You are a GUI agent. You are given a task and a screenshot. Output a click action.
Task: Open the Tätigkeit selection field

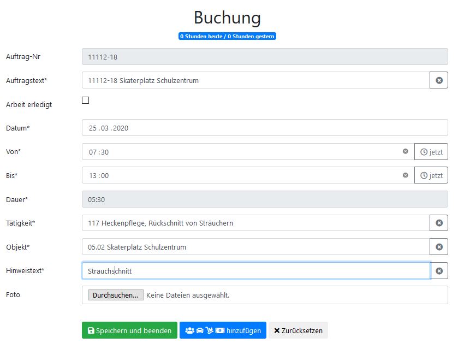point(255,223)
